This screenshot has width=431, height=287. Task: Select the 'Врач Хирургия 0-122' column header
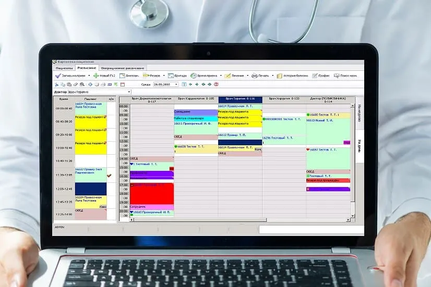[283, 98]
